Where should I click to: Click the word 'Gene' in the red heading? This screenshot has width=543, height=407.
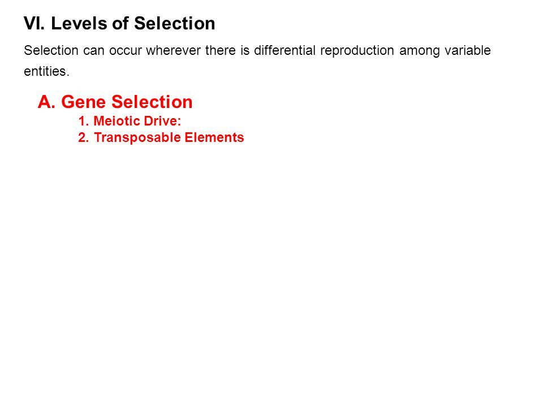click(x=84, y=102)
